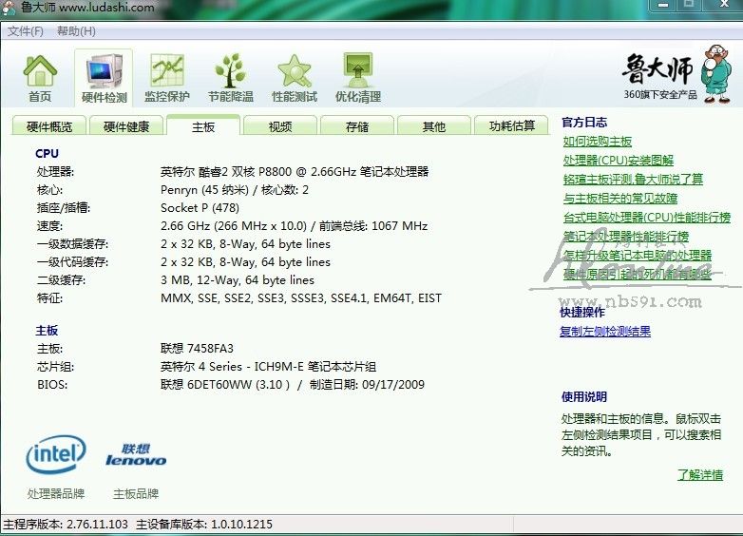Switch to the 其他 tab

433,126
